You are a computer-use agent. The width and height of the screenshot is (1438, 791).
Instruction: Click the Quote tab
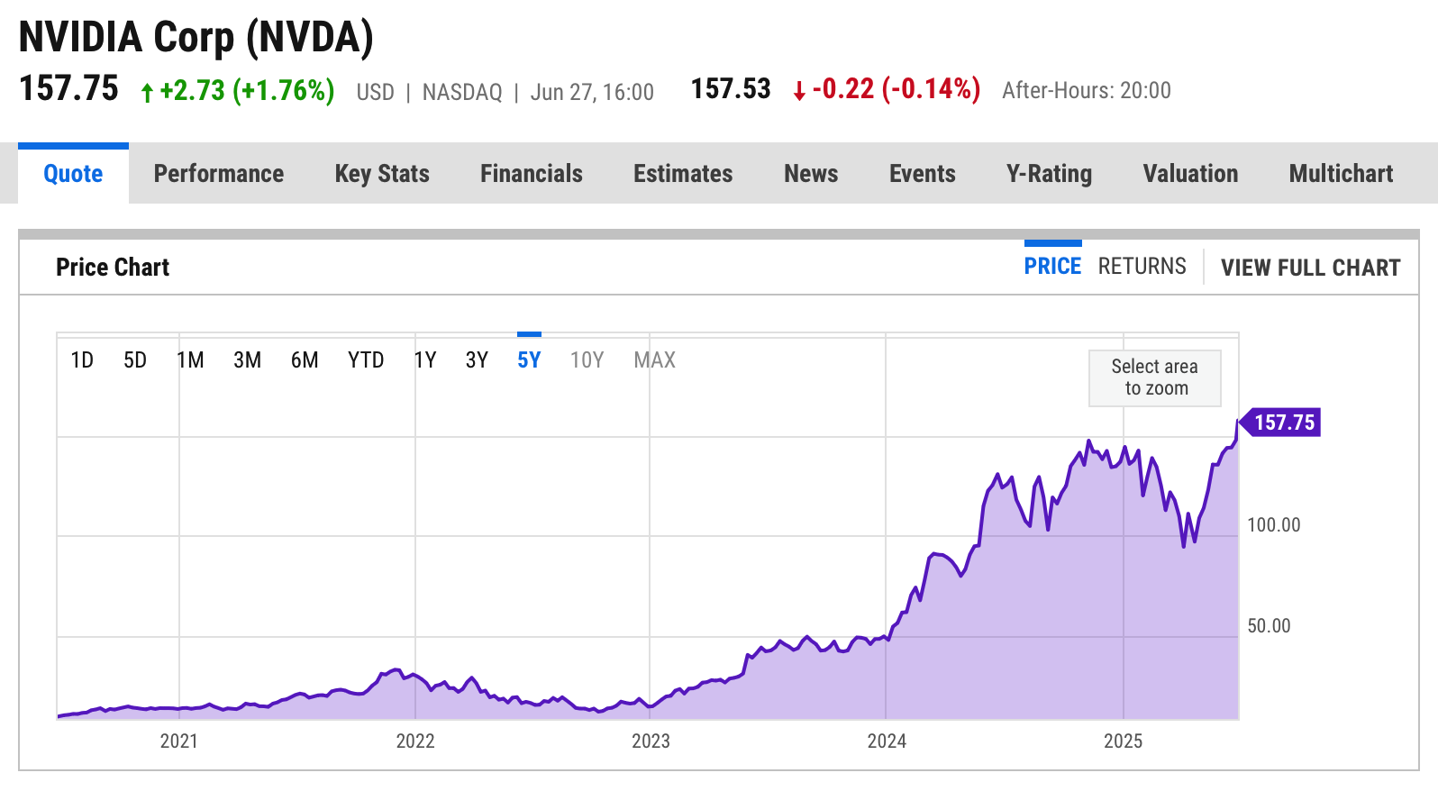(x=73, y=173)
